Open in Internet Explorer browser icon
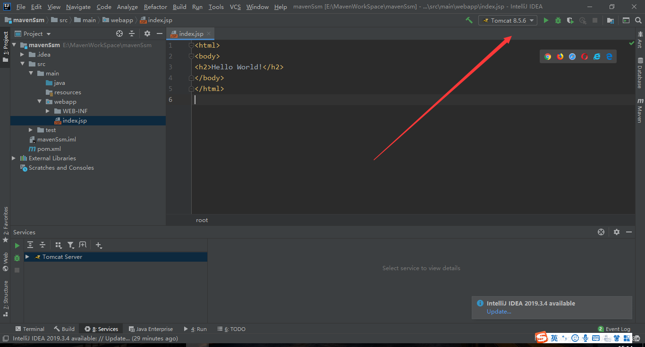Image resolution: width=645 pixels, height=347 pixels. (x=597, y=57)
